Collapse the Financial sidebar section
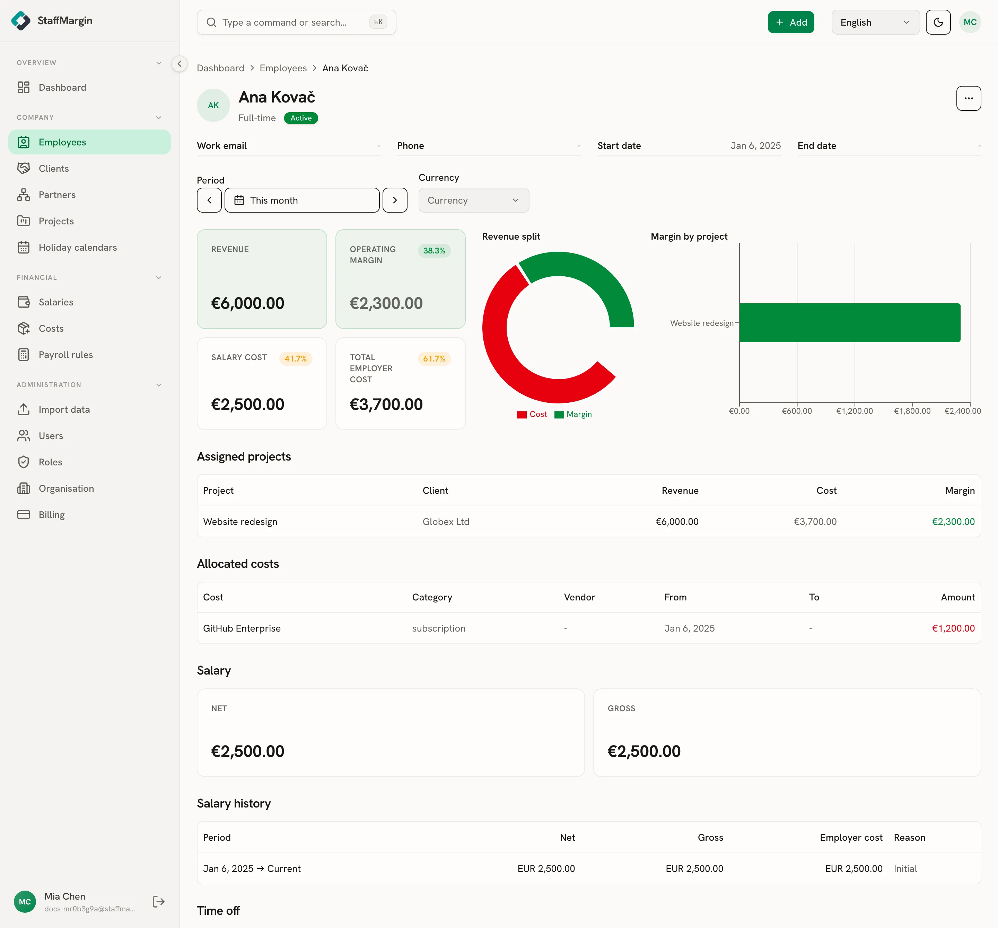998x928 pixels. (x=159, y=277)
